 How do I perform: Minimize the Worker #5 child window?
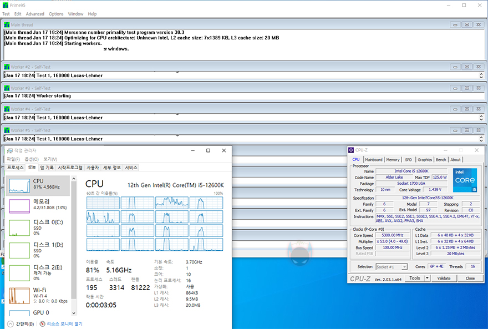tap(455, 130)
